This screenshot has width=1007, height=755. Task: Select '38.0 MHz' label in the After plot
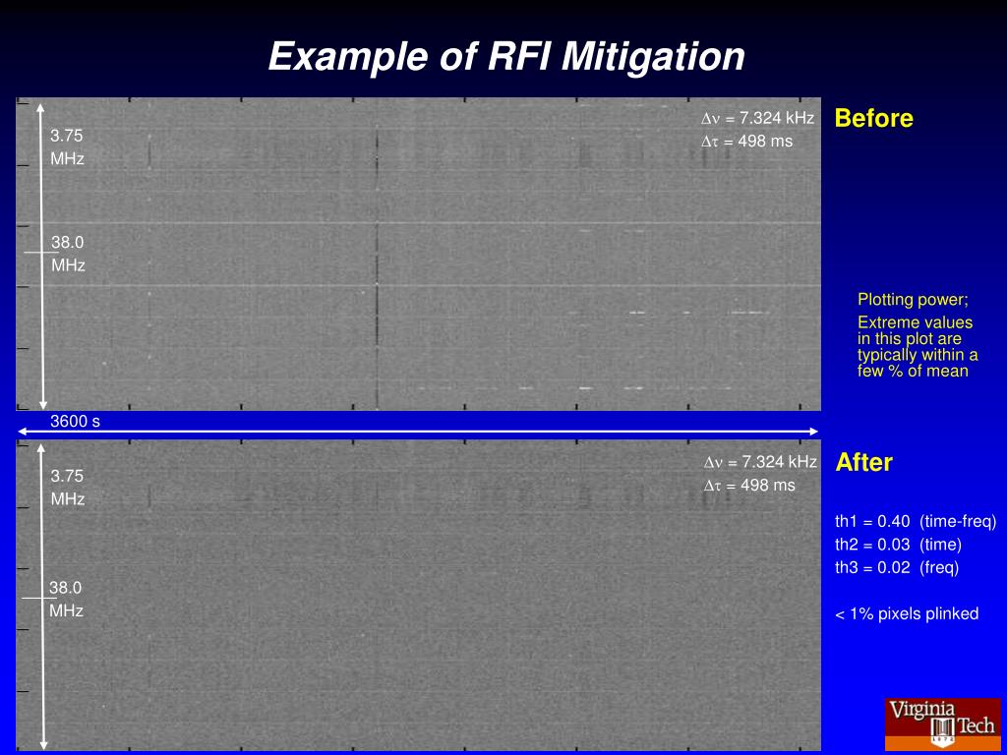click(x=67, y=599)
